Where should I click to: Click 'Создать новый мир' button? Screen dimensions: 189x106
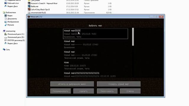pyautogui.click(x=119, y=84)
